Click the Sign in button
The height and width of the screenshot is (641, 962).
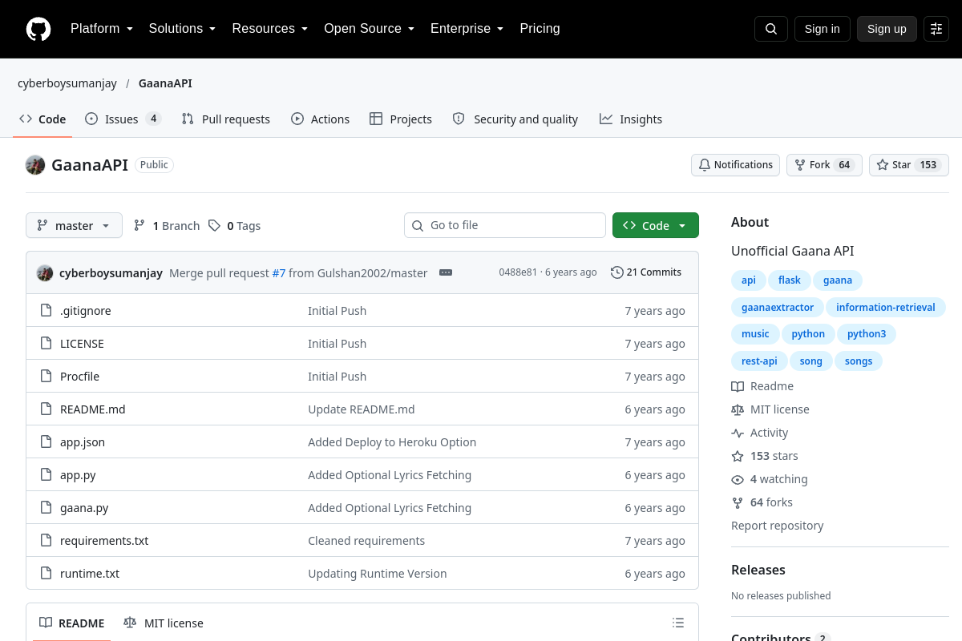point(823,29)
